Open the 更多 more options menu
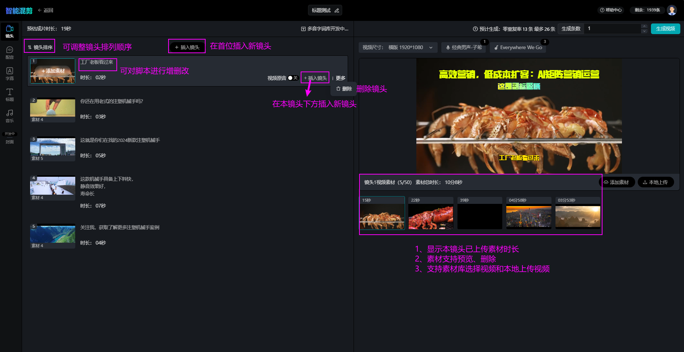 pyautogui.click(x=339, y=78)
